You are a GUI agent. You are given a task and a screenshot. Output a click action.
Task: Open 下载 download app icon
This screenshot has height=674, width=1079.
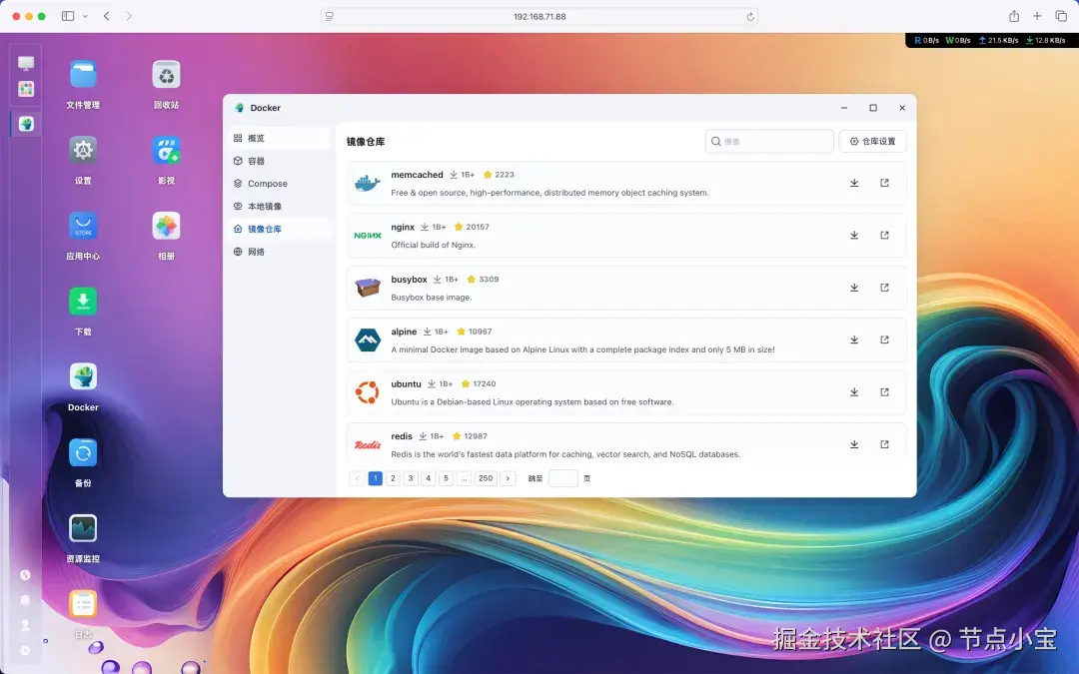click(83, 302)
